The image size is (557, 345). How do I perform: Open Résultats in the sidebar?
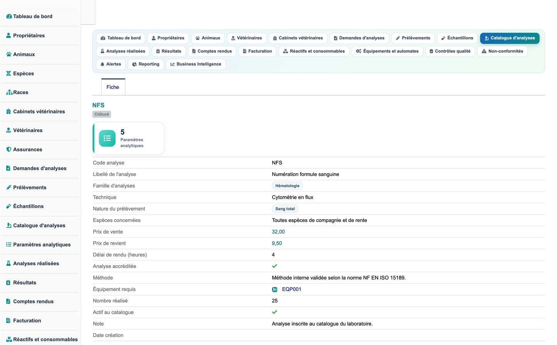[x=21, y=283]
